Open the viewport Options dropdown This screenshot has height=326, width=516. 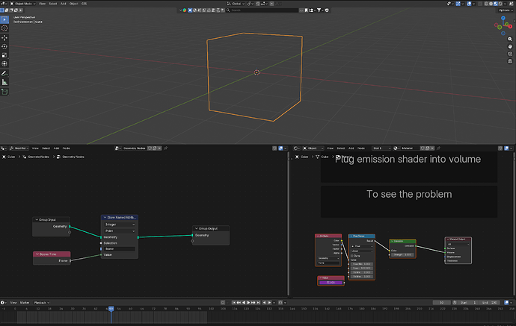tap(506, 10)
